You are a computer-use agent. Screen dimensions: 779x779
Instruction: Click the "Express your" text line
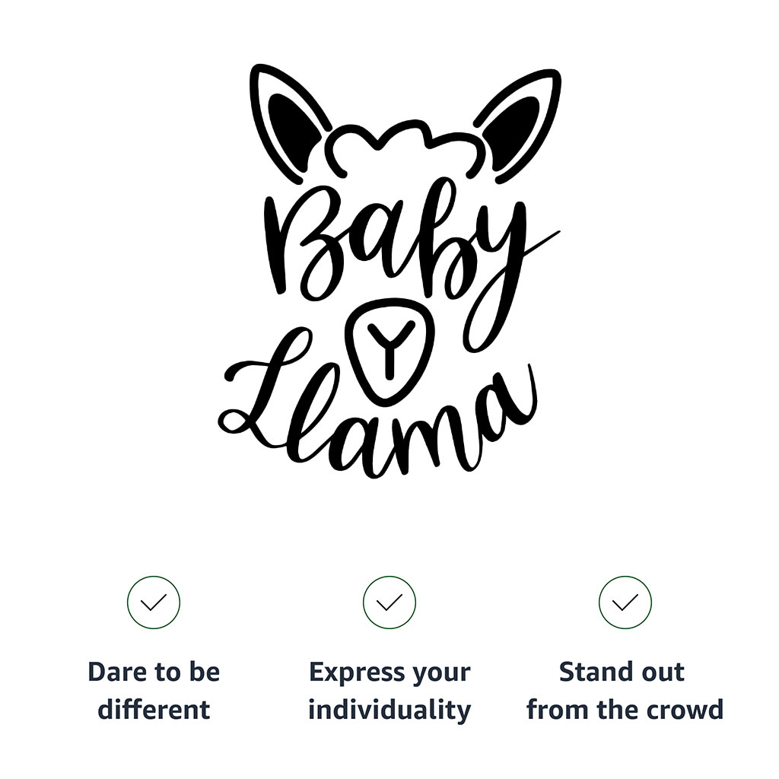(389, 672)
